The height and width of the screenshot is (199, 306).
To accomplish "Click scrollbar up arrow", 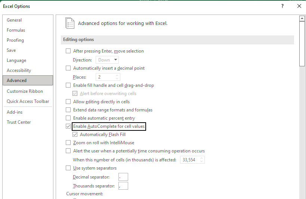I will (302, 18).
